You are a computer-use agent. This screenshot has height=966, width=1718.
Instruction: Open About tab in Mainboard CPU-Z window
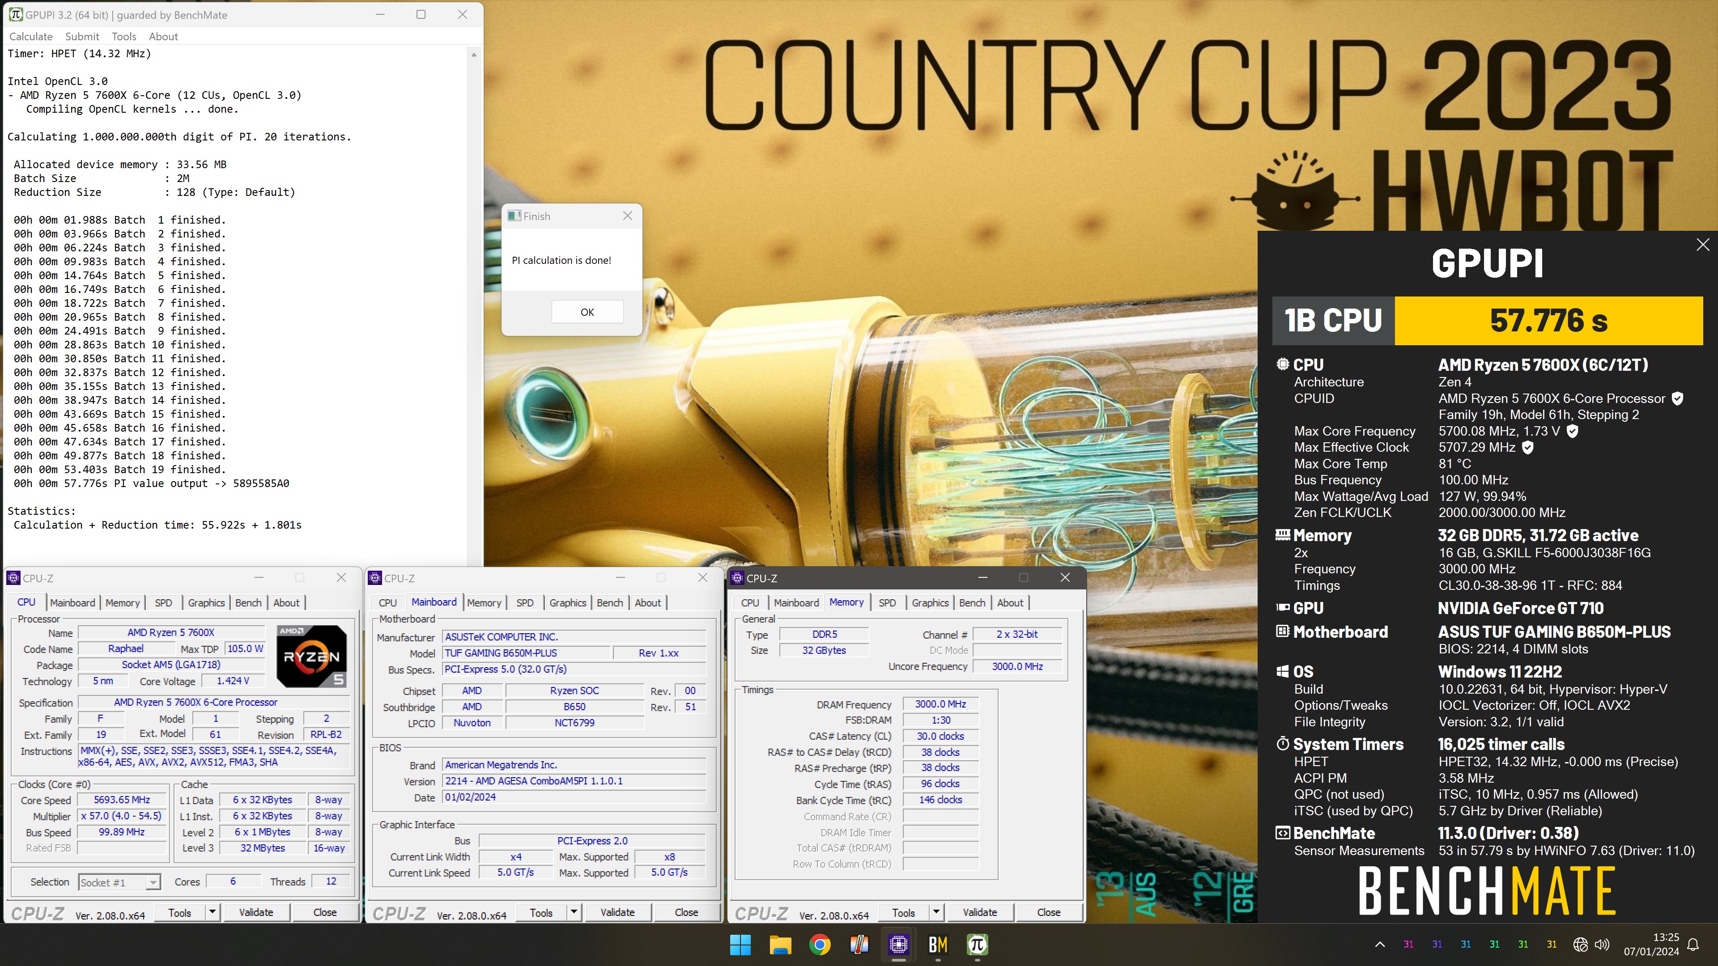click(647, 603)
